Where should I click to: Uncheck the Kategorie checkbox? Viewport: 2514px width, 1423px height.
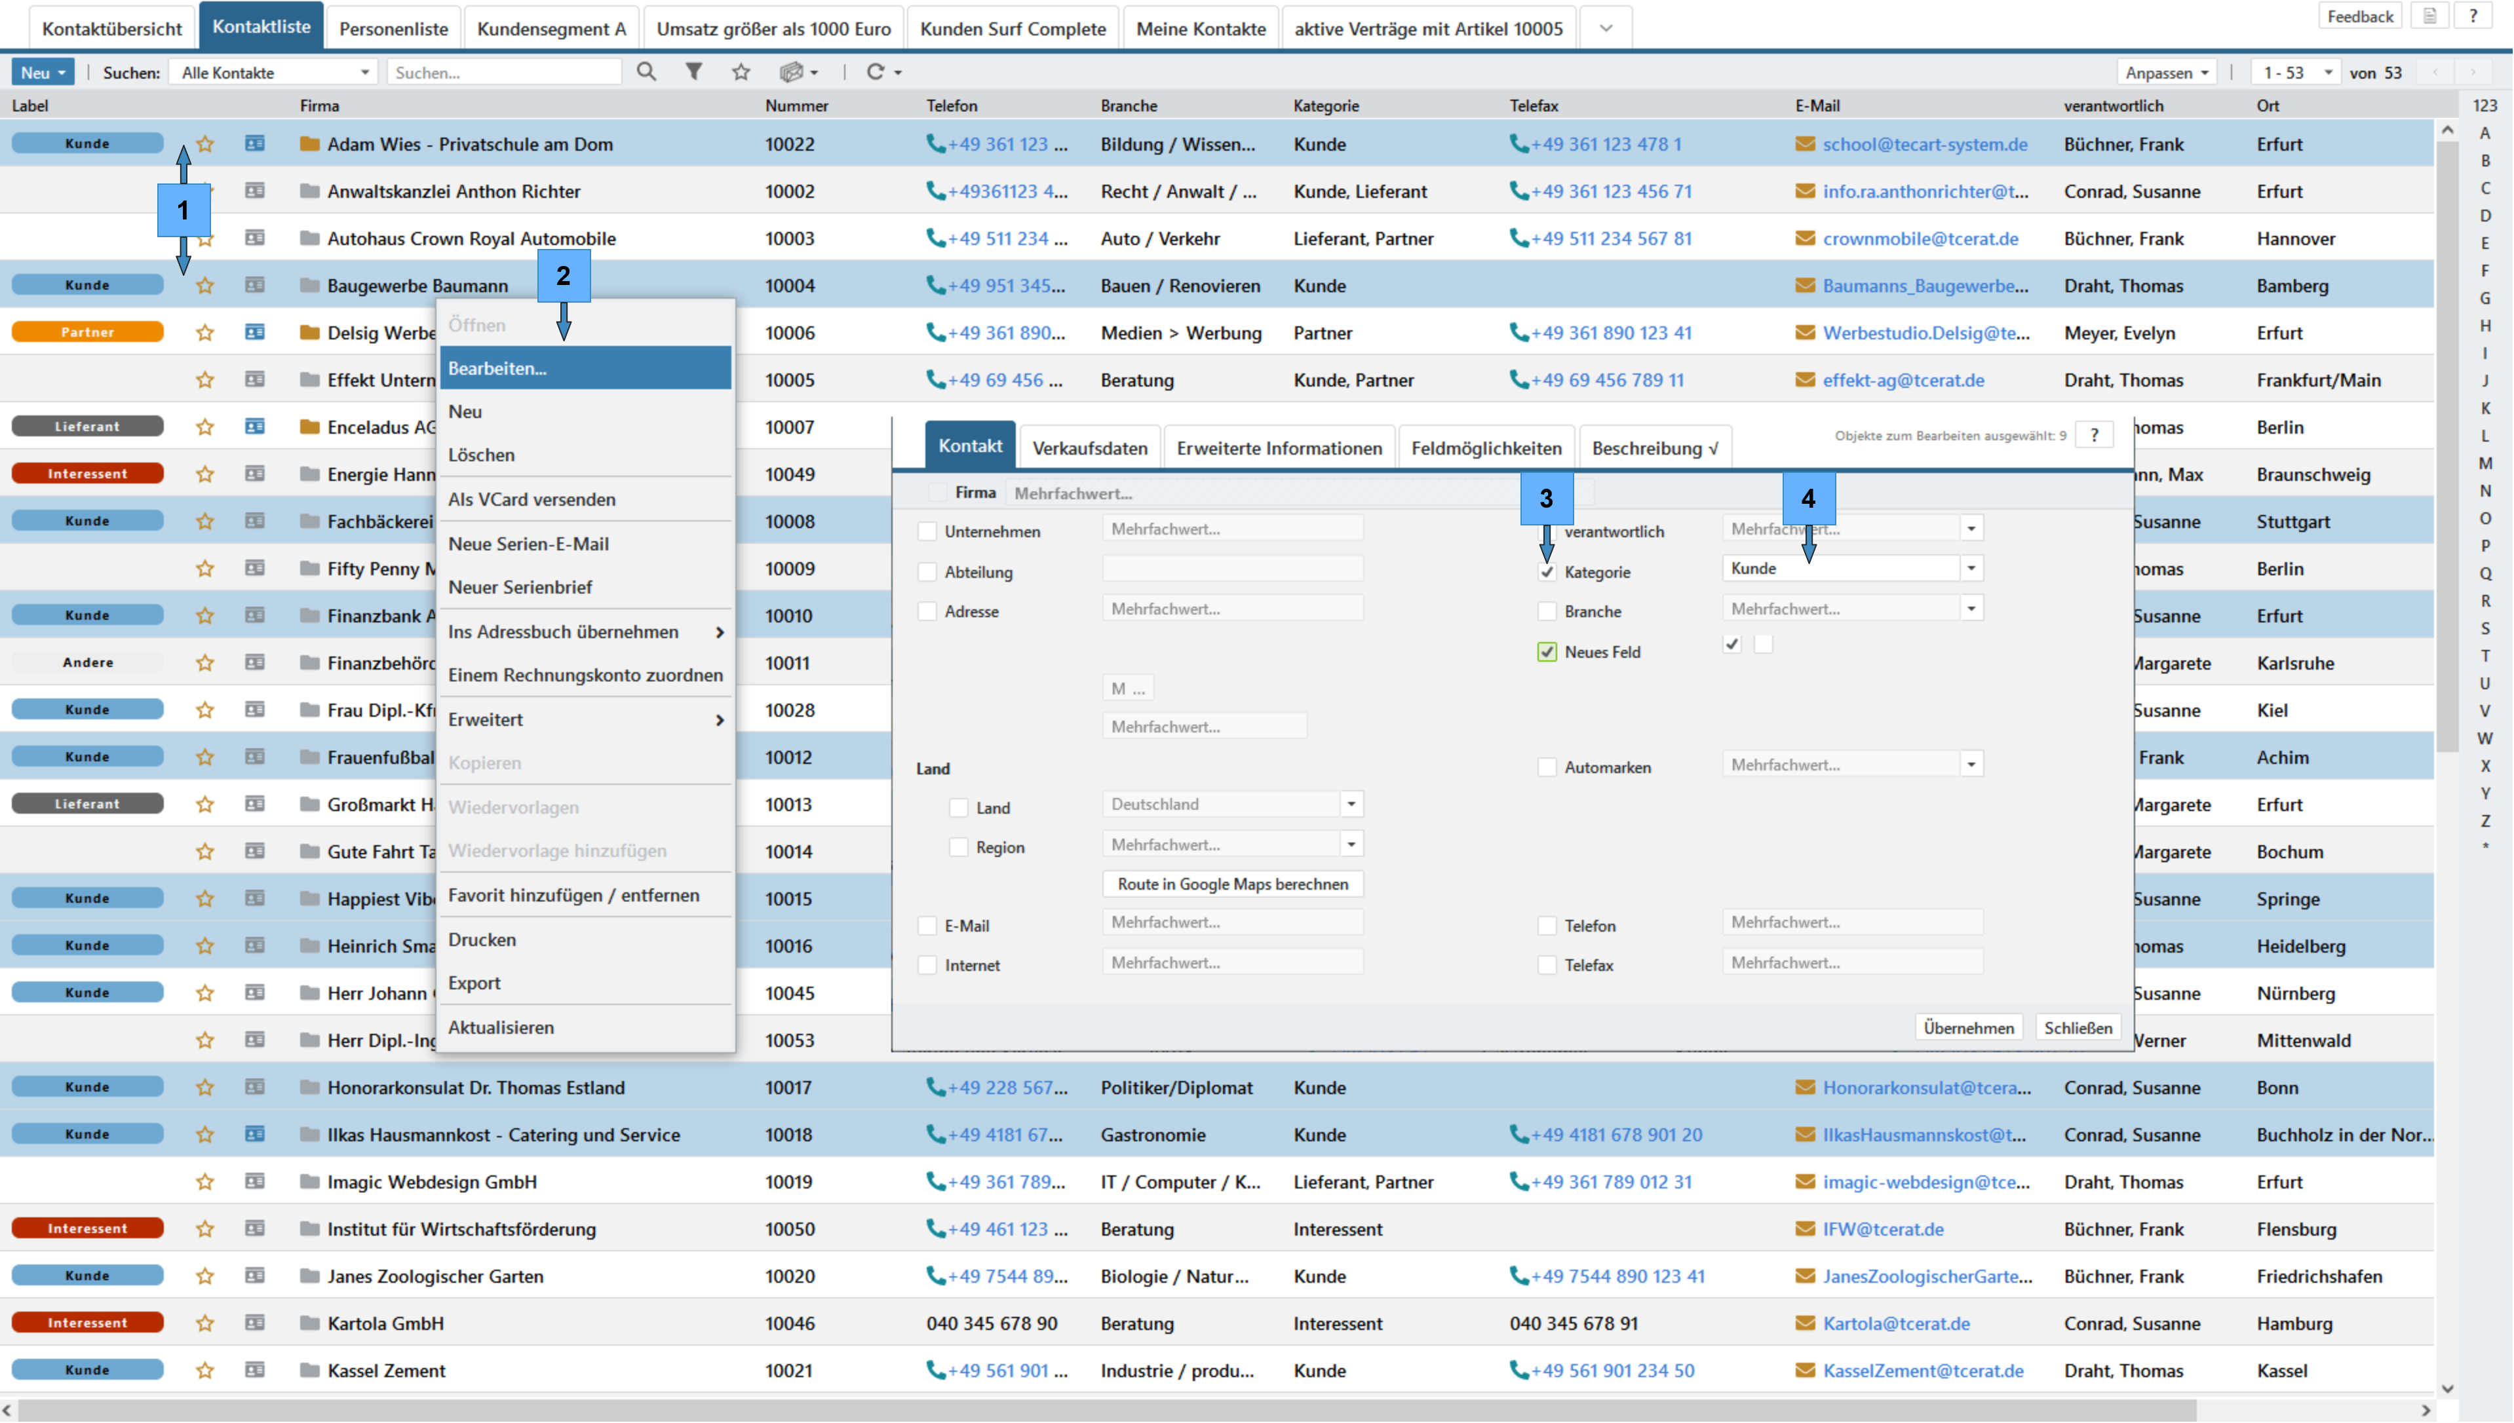pos(1547,573)
